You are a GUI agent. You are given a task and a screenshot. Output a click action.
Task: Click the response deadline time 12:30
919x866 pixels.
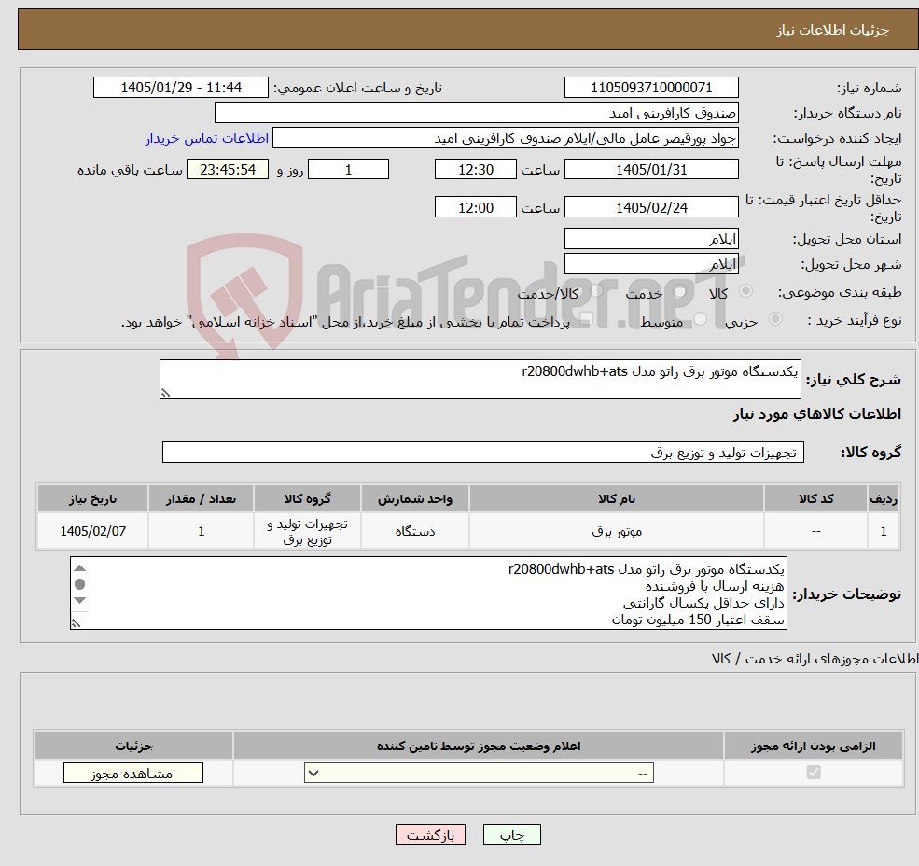[x=475, y=170]
